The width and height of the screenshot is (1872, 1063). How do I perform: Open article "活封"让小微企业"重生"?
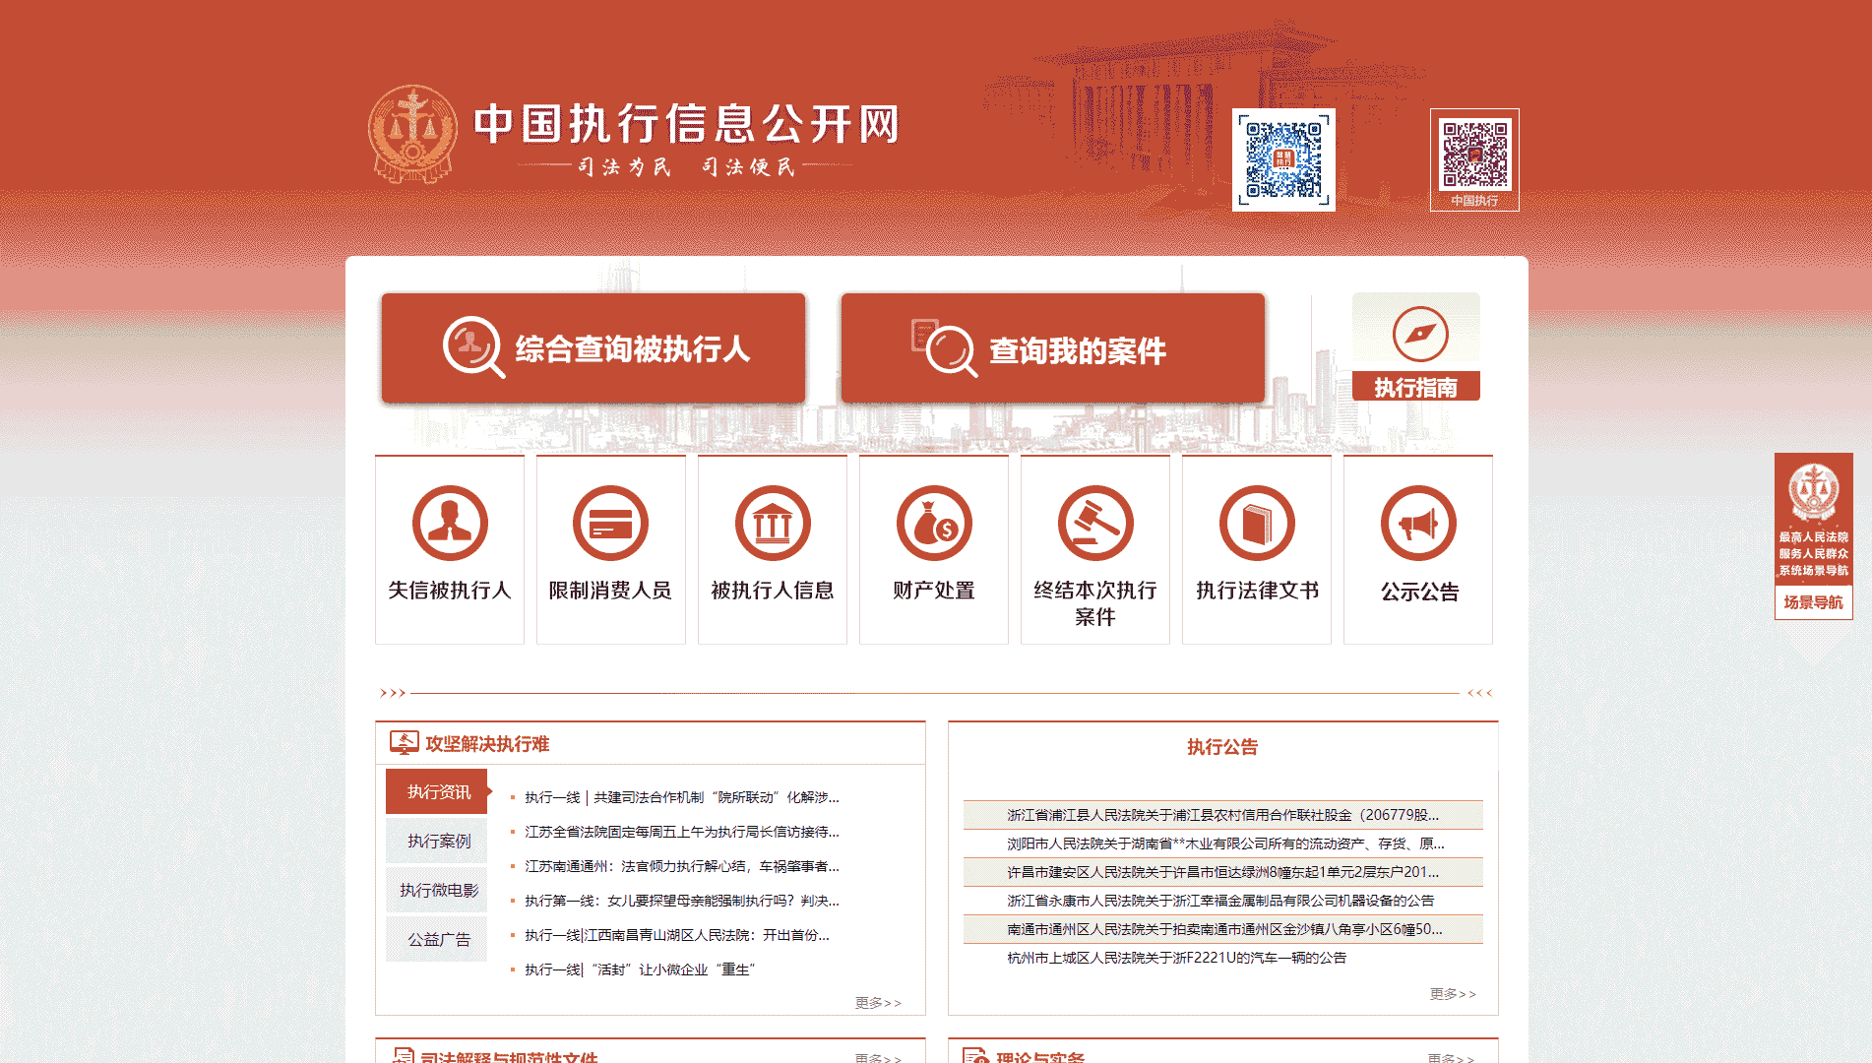coord(640,969)
